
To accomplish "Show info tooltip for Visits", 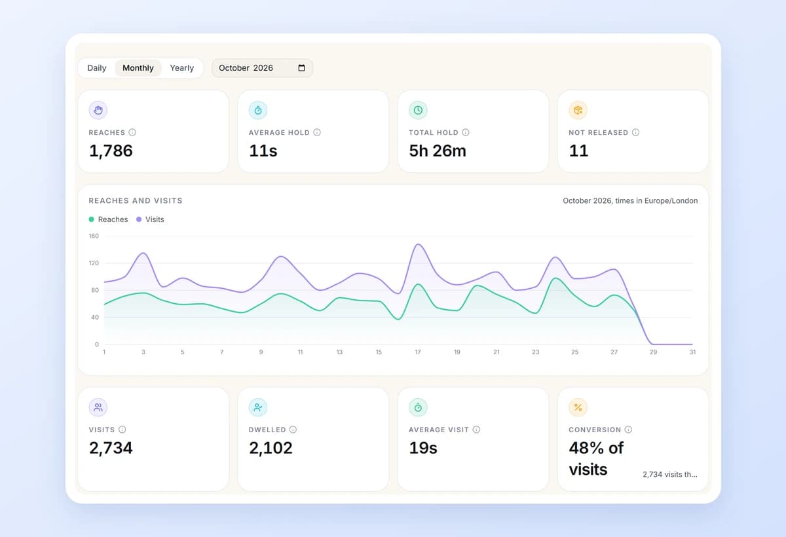I will tap(122, 430).
